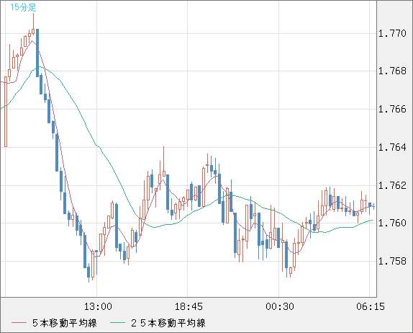Click the 1.766 price axis label

coord(392,109)
